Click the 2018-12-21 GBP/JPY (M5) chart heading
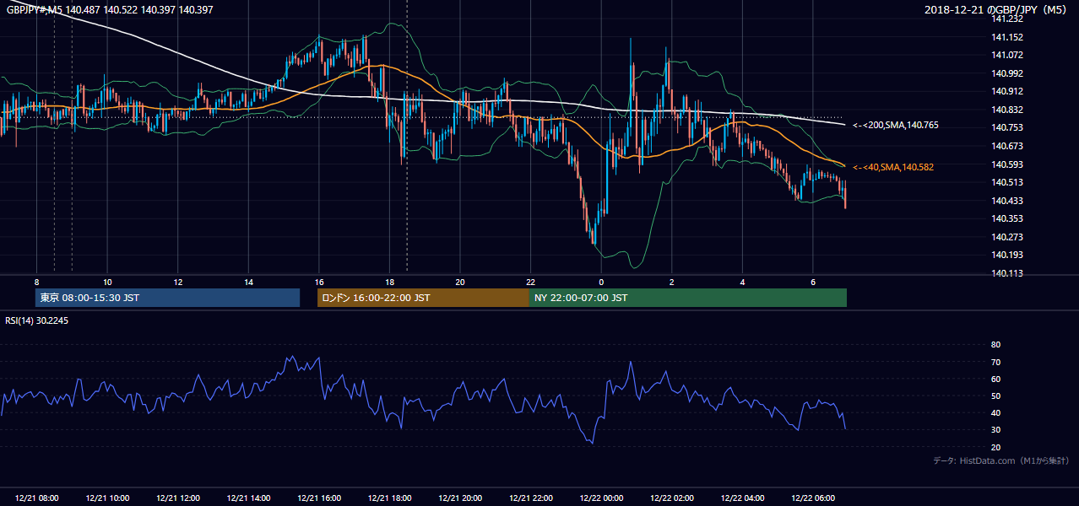Viewport: 1079px width, 506px height. coord(997,9)
